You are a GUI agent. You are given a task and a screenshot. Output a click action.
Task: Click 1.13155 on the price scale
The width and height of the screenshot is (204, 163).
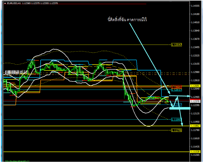(195, 64)
